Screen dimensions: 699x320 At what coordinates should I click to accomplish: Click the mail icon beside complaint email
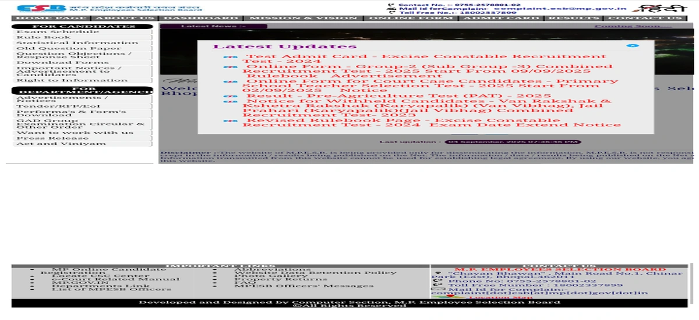[x=391, y=9]
